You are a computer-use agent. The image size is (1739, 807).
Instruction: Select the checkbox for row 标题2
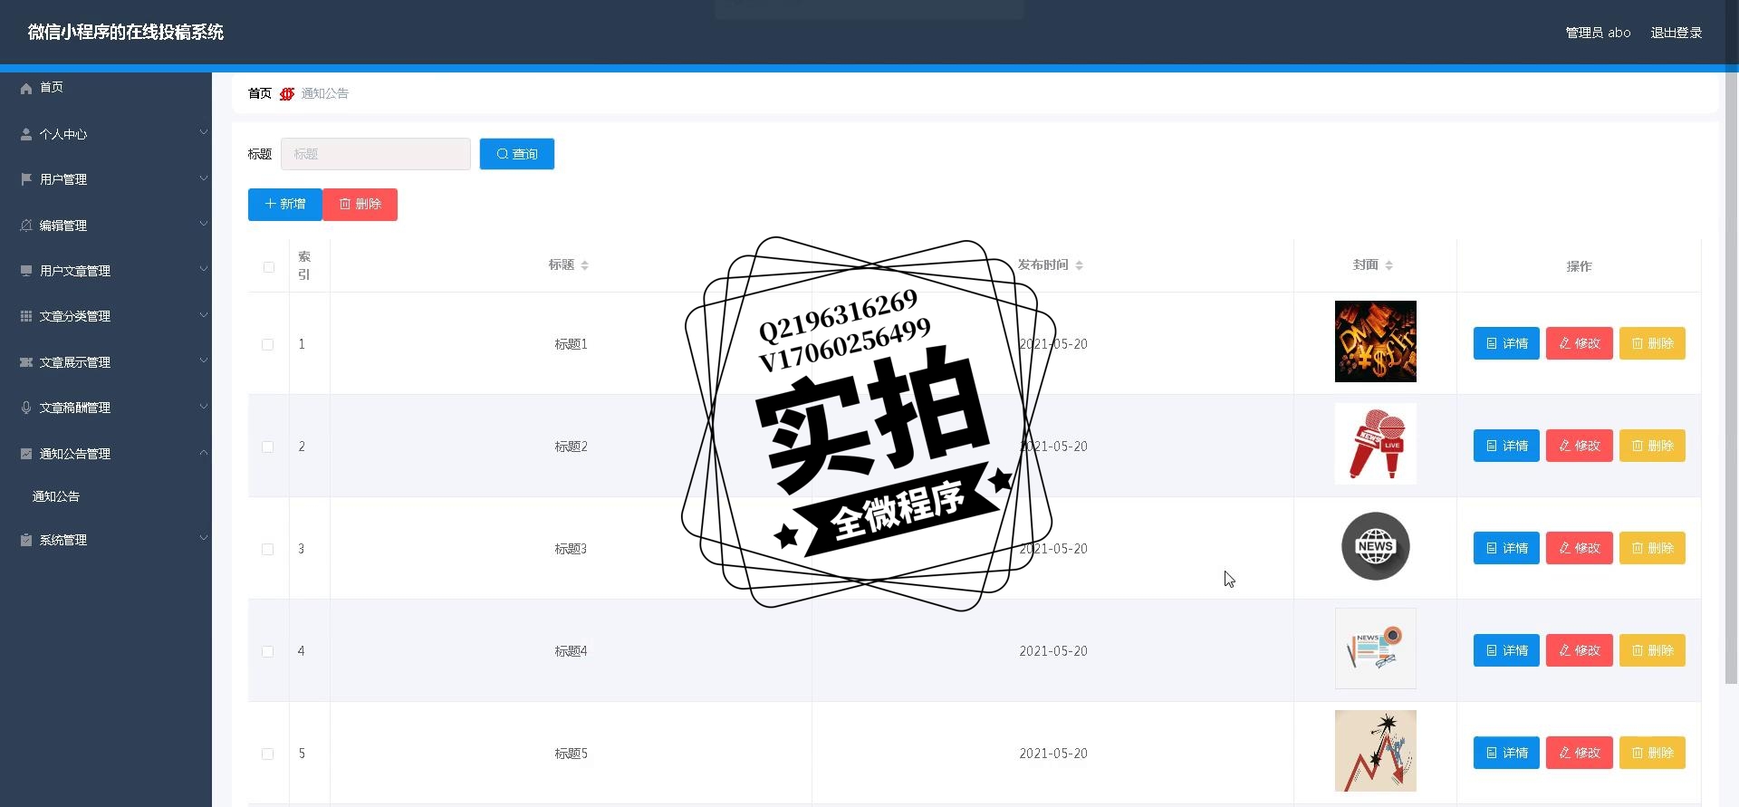tap(268, 447)
